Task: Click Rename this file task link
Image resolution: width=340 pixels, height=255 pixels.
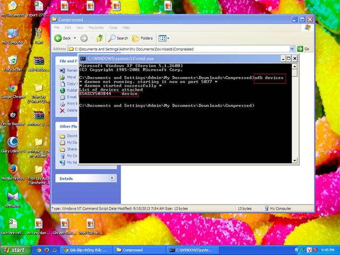Action: pos(69,70)
